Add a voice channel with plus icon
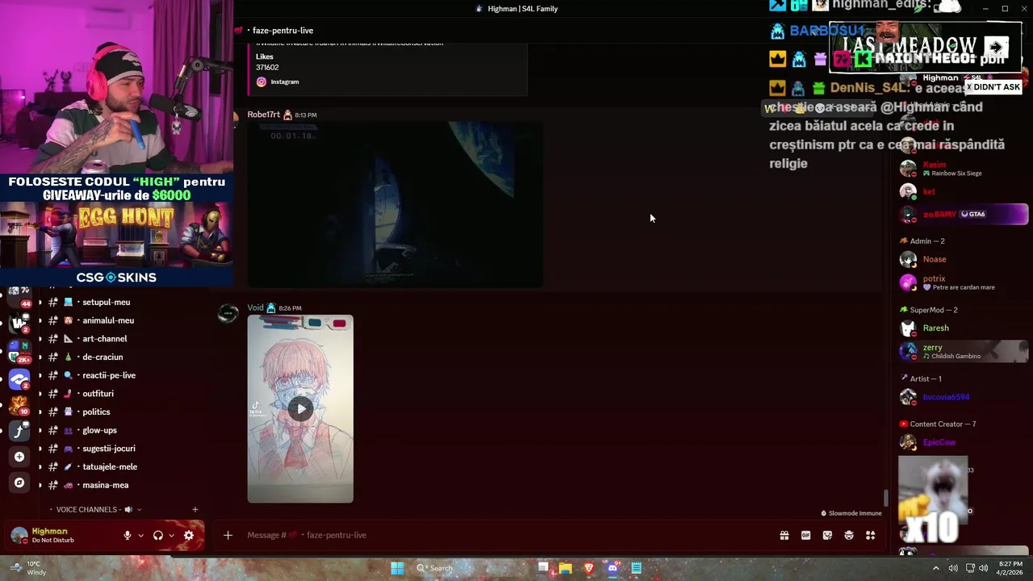Screen dimensions: 1033x581 tap(194, 509)
